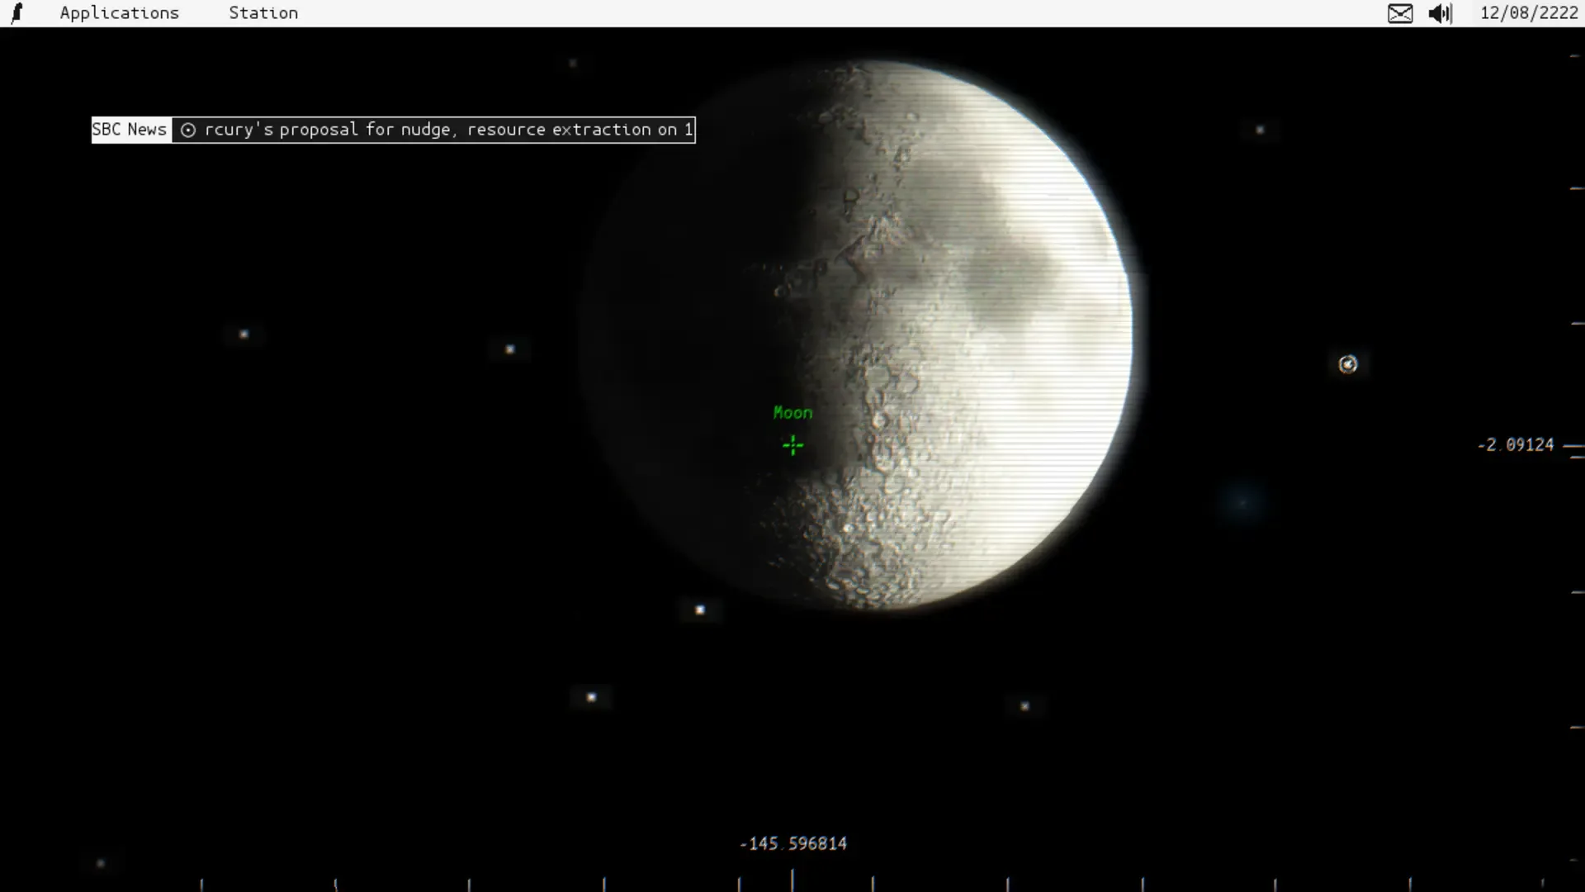This screenshot has height=892, width=1585.
Task: Click the -145.596814 azimuth readout
Action: pos(792,843)
